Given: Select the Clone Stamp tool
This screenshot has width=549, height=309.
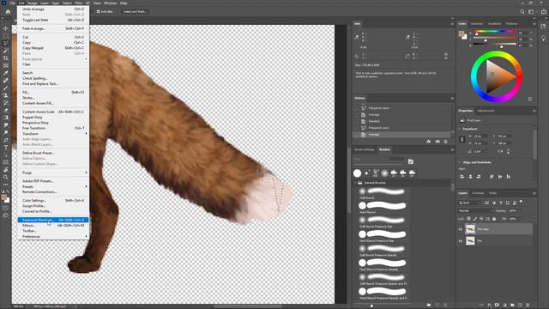Looking at the screenshot, I should coord(6,95).
